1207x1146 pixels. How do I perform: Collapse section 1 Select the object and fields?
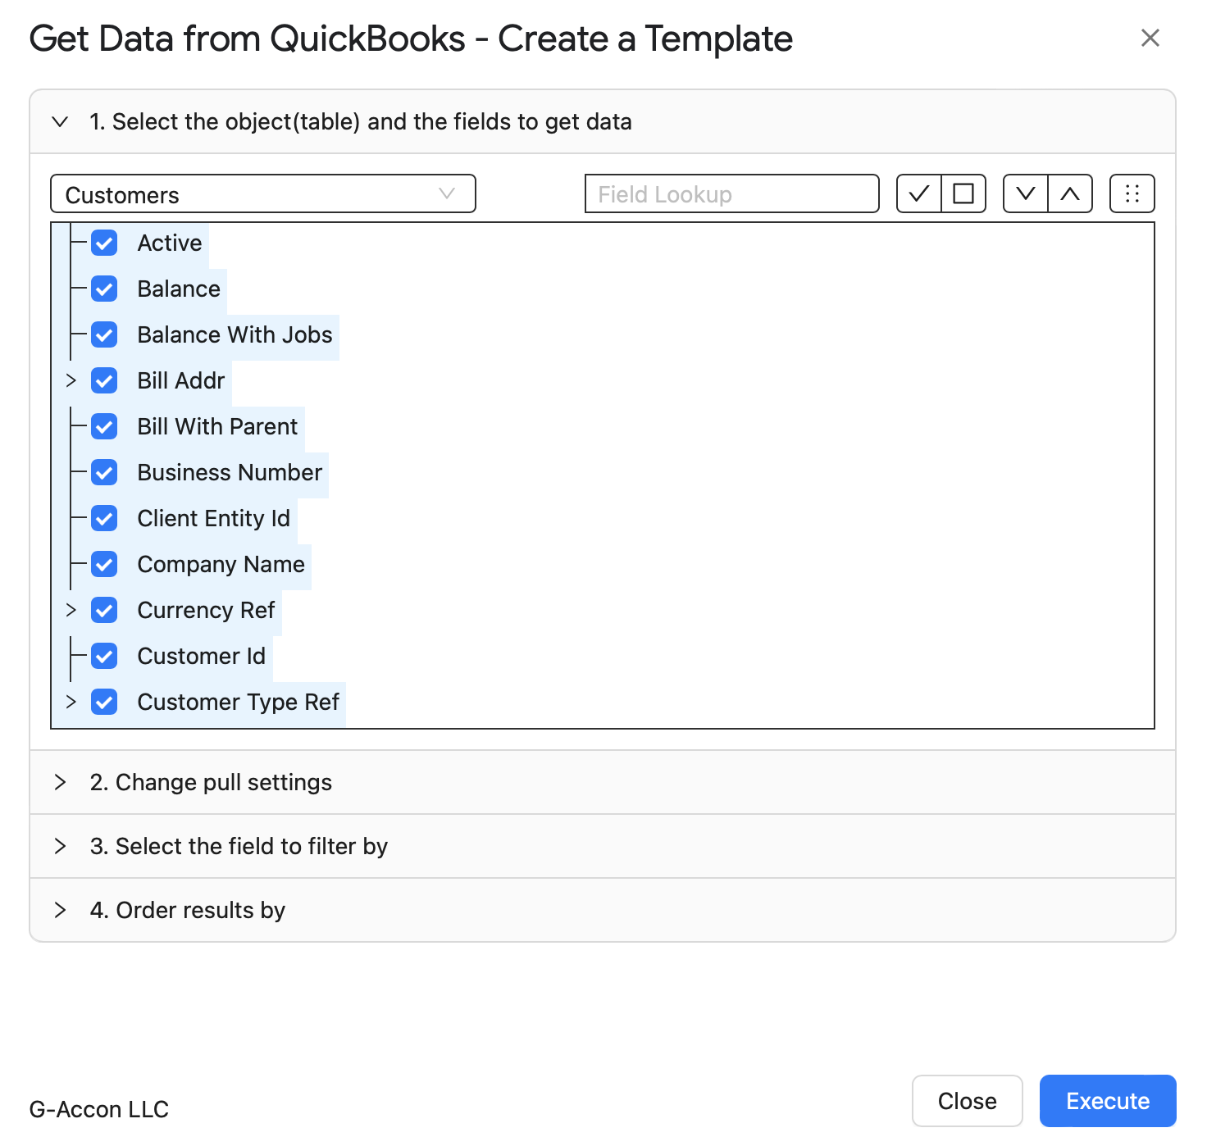(x=603, y=121)
